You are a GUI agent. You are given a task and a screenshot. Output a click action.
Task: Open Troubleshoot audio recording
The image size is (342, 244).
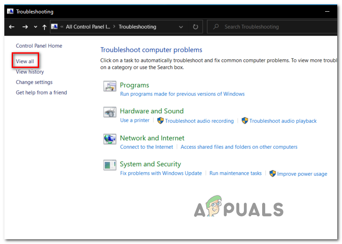[199, 121]
